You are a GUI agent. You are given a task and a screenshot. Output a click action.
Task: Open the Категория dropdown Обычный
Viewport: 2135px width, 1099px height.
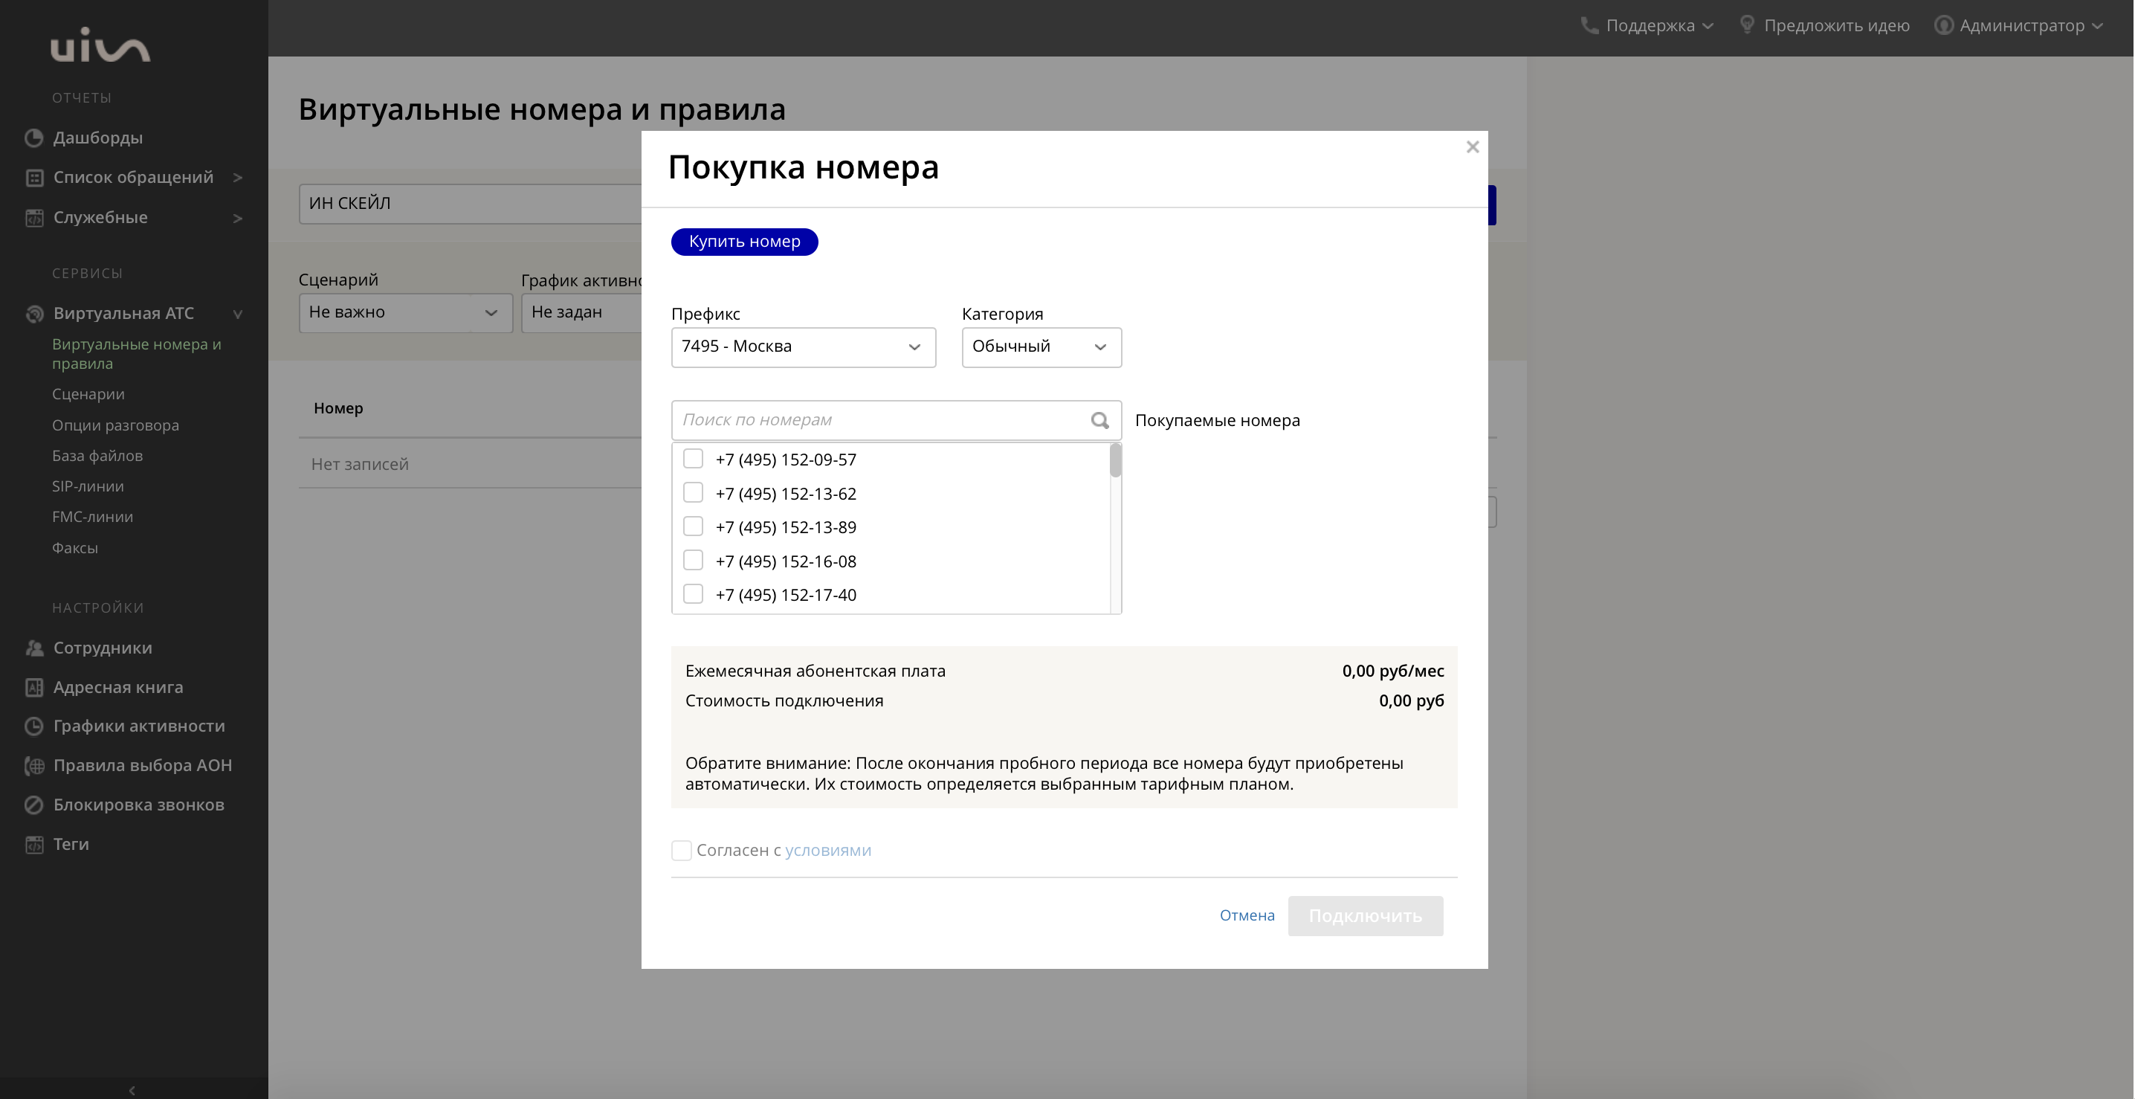pos(1041,347)
